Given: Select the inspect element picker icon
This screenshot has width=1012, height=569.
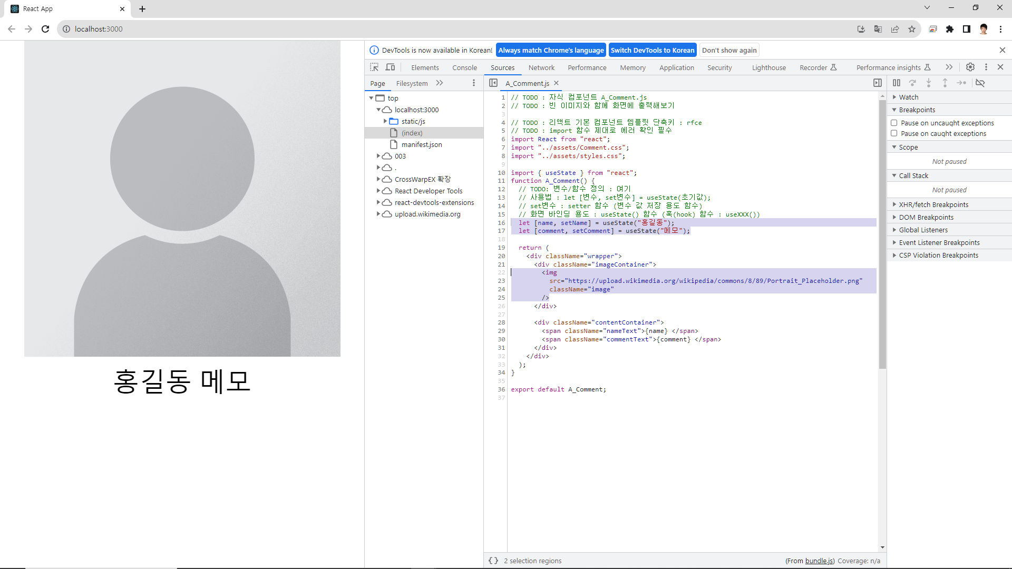Looking at the screenshot, I should (x=374, y=67).
